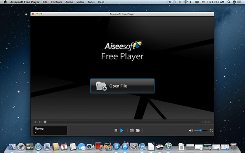Image resolution: width=245 pixels, height=153 pixels.
Task: Take a snapshot with the camera icon
Action: 132,130
